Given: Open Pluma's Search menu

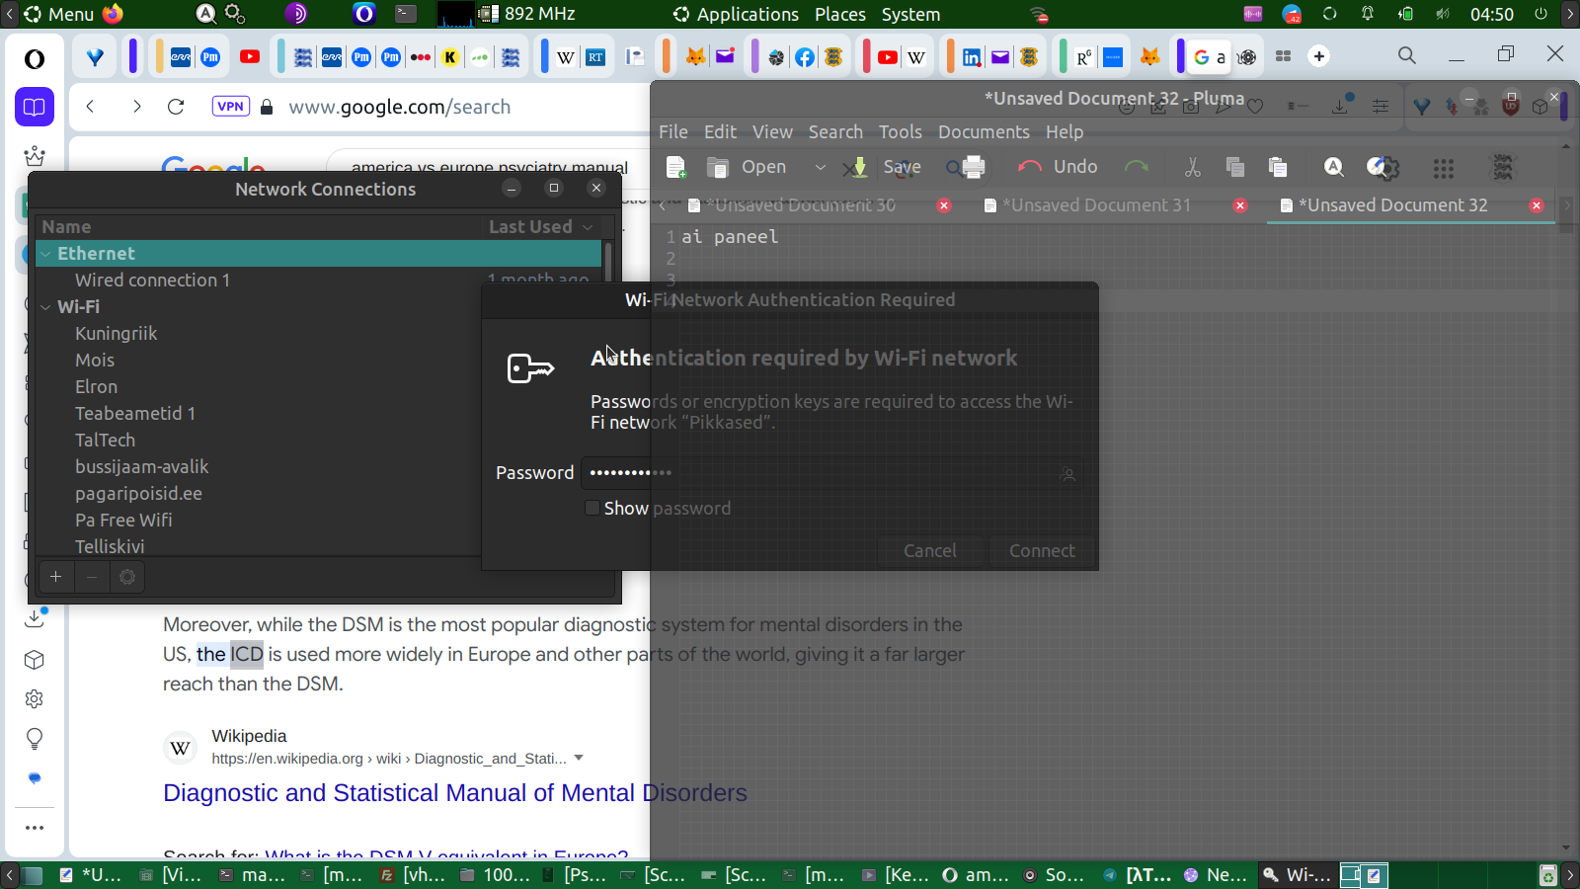Looking at the screenshot, I should click(835, 132).
